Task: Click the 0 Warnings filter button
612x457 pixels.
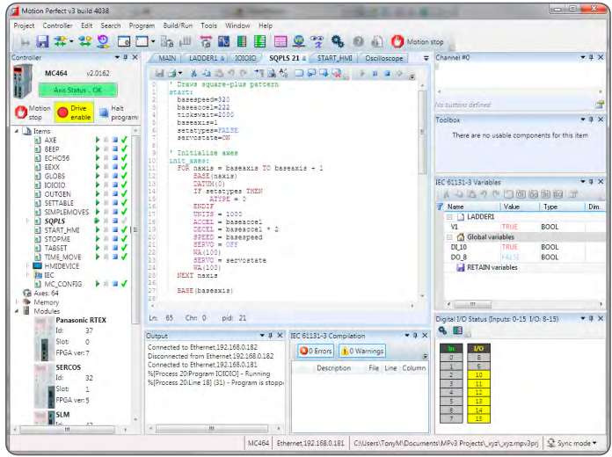Action: [x=362, y=351]
